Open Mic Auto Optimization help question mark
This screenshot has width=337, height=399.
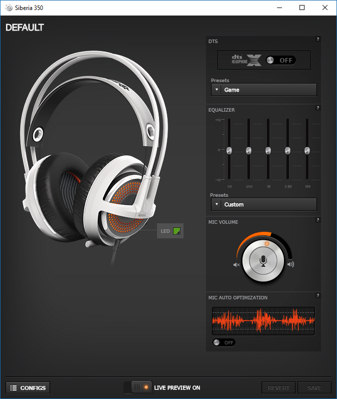coord(317,295)
